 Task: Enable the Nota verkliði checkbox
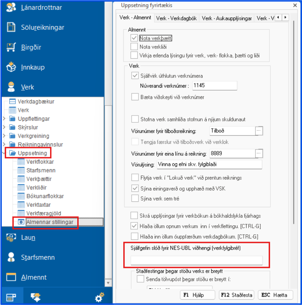pos(134,47)
